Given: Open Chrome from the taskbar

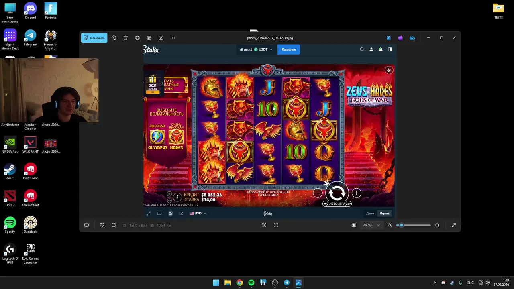Looking at the screenshot, I should tap(239, 283).
